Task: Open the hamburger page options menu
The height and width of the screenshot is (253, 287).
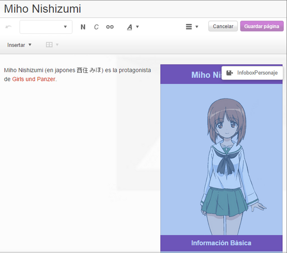Action: tap(192, 27)
